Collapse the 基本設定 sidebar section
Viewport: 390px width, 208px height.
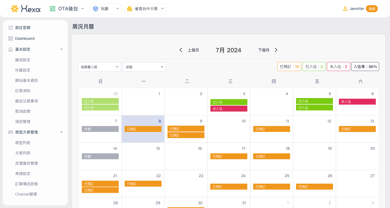click(61, 49)
